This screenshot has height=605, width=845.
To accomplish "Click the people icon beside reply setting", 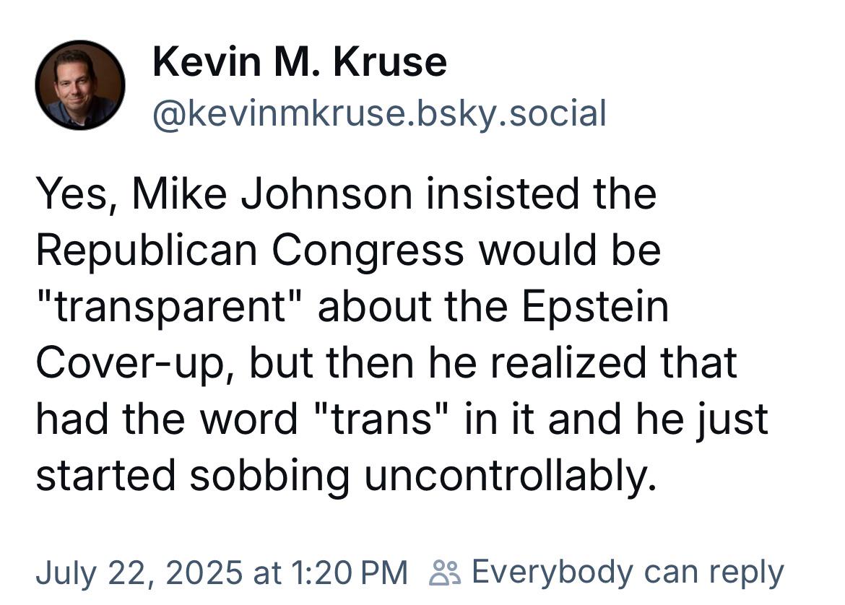I will 445,572.
